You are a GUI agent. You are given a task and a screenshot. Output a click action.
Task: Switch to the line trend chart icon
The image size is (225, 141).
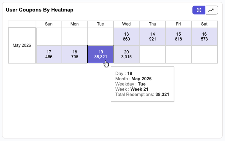coord(211,10)
